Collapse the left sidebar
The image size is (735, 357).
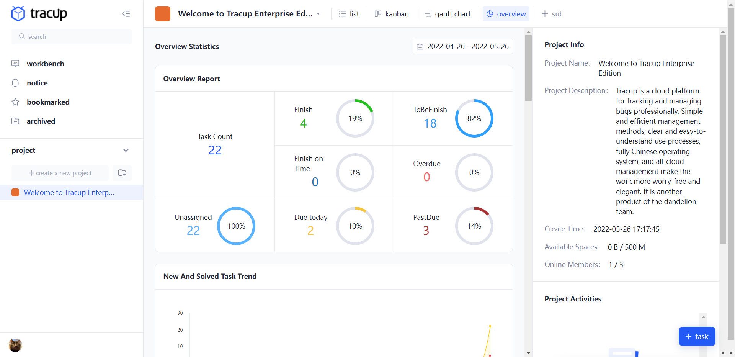[x=126, y=14]
